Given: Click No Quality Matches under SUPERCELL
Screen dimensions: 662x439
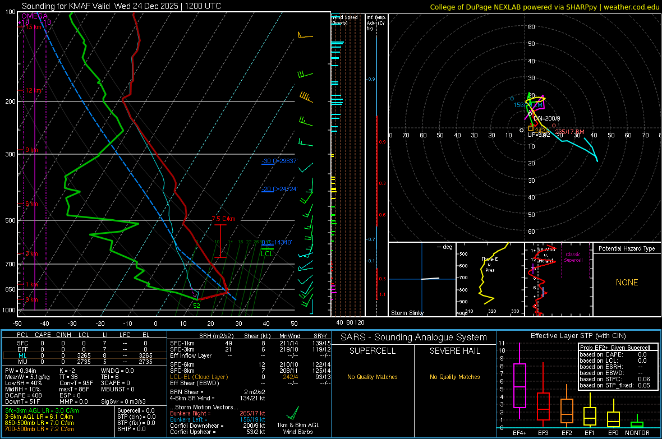Looking at the screenshot, I should (x=373, y=377).
